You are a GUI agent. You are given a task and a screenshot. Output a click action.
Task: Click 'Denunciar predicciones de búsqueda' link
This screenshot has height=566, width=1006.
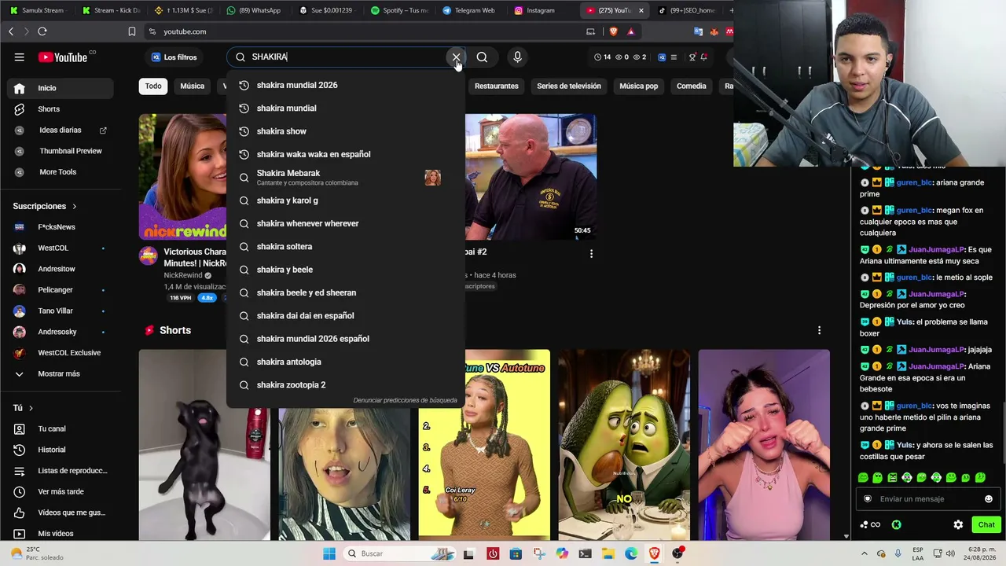[405, 400]
